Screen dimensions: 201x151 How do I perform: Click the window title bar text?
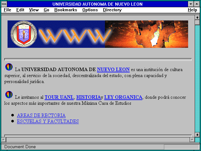point(97,4)
